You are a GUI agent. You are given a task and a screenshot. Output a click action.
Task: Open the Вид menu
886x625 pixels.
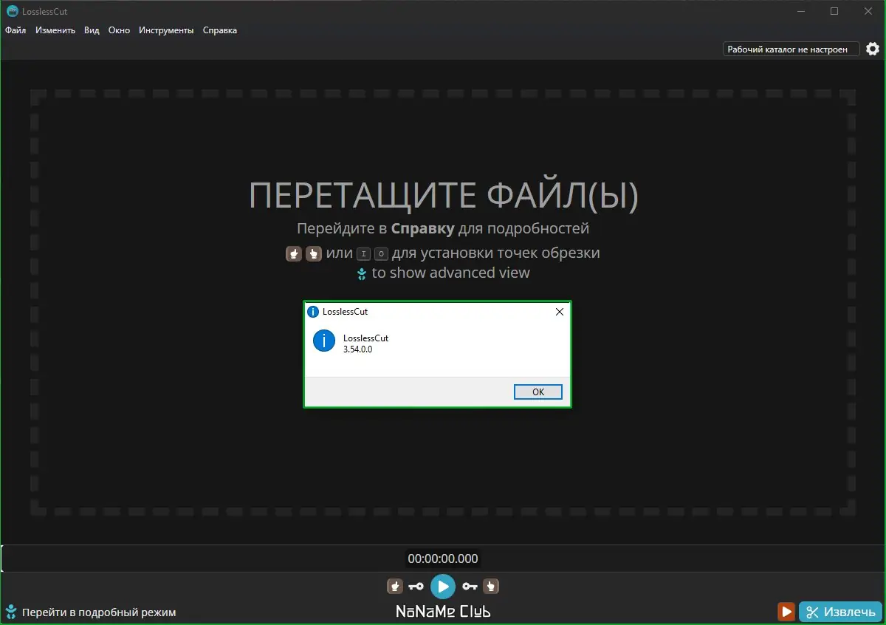pyautogui.click(x=91, y=30)
